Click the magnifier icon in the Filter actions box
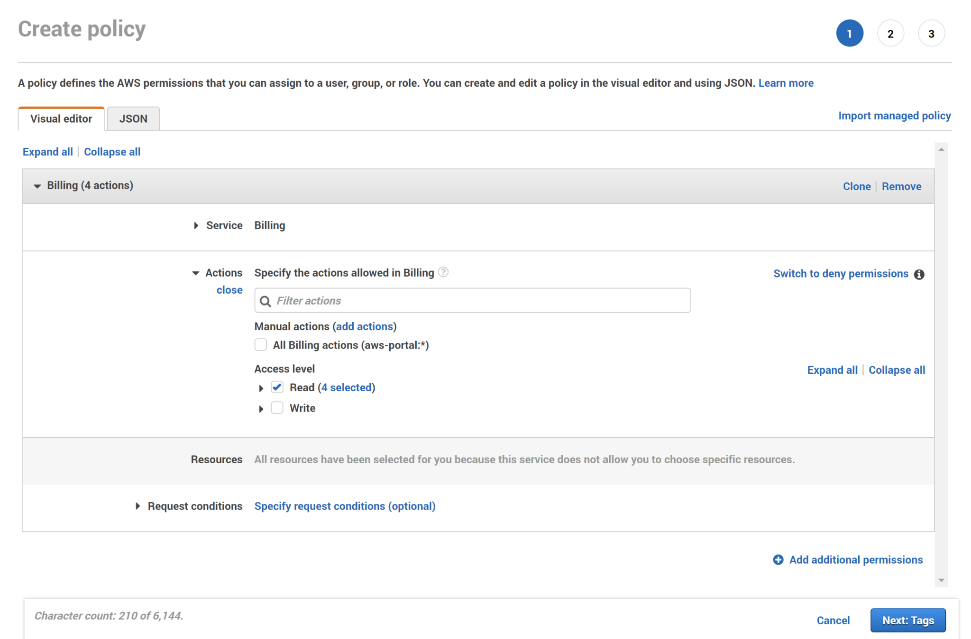971x639 pixels. click(x=266, y=300)
